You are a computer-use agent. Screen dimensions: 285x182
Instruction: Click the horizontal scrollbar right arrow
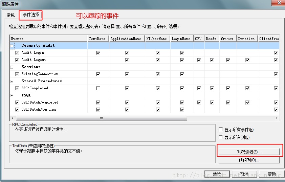pyautogui.click(x=277, y=118)
